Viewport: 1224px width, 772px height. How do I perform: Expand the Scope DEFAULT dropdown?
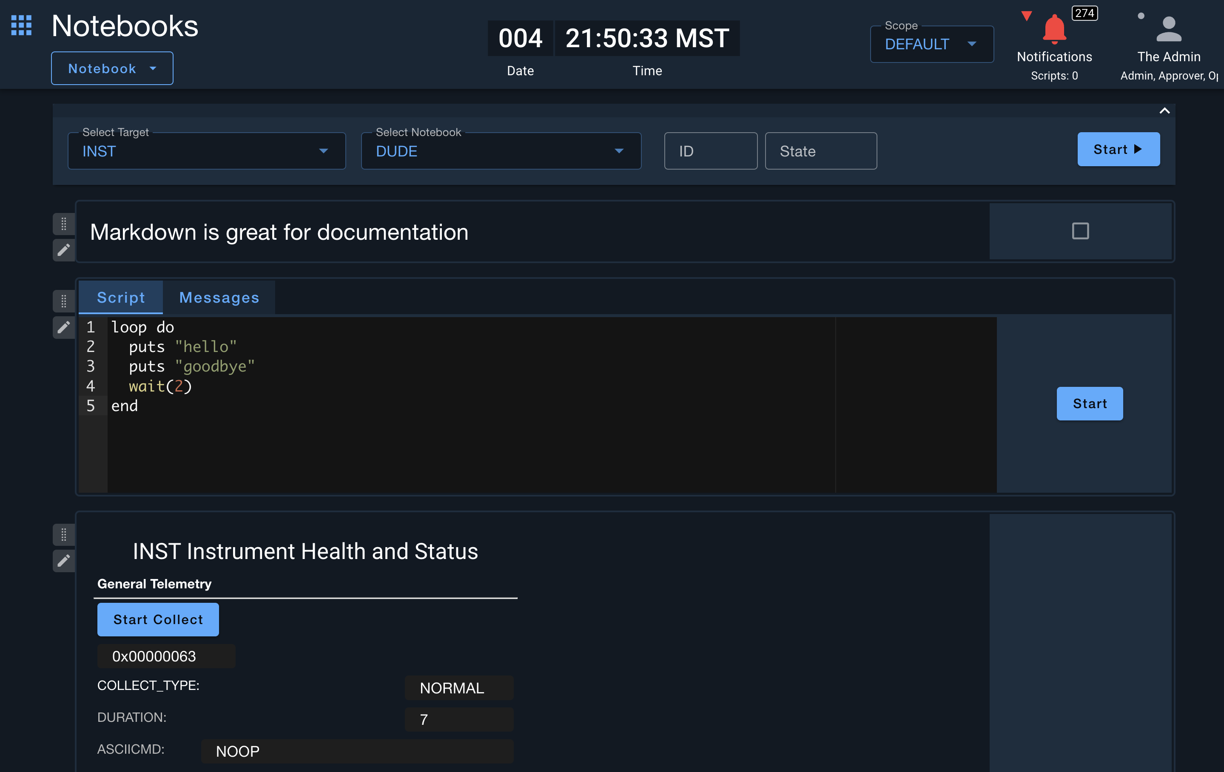[932, 44]
